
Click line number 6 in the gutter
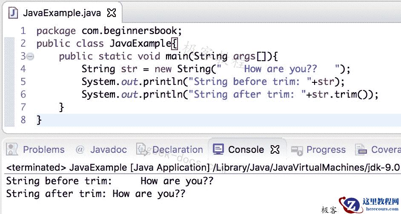(23, 95)
